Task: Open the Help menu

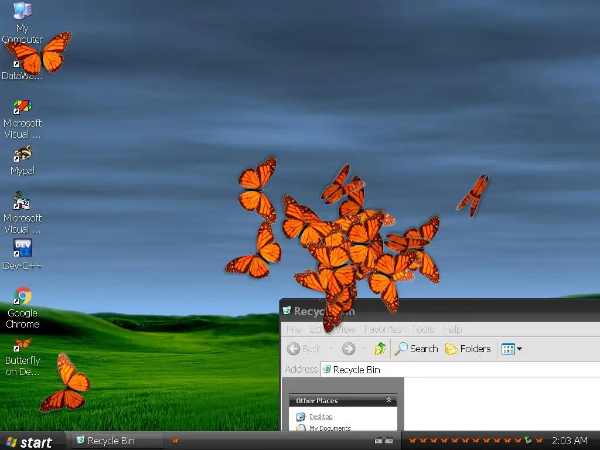Action: (x=452, y=329)
